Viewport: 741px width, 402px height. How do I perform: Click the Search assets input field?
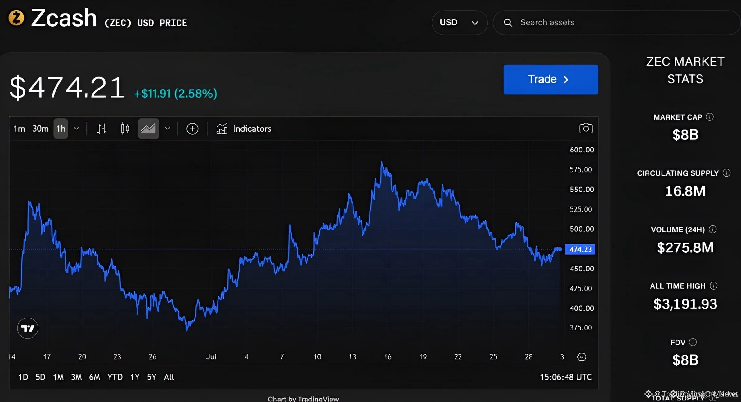click(x=617, y=23)
